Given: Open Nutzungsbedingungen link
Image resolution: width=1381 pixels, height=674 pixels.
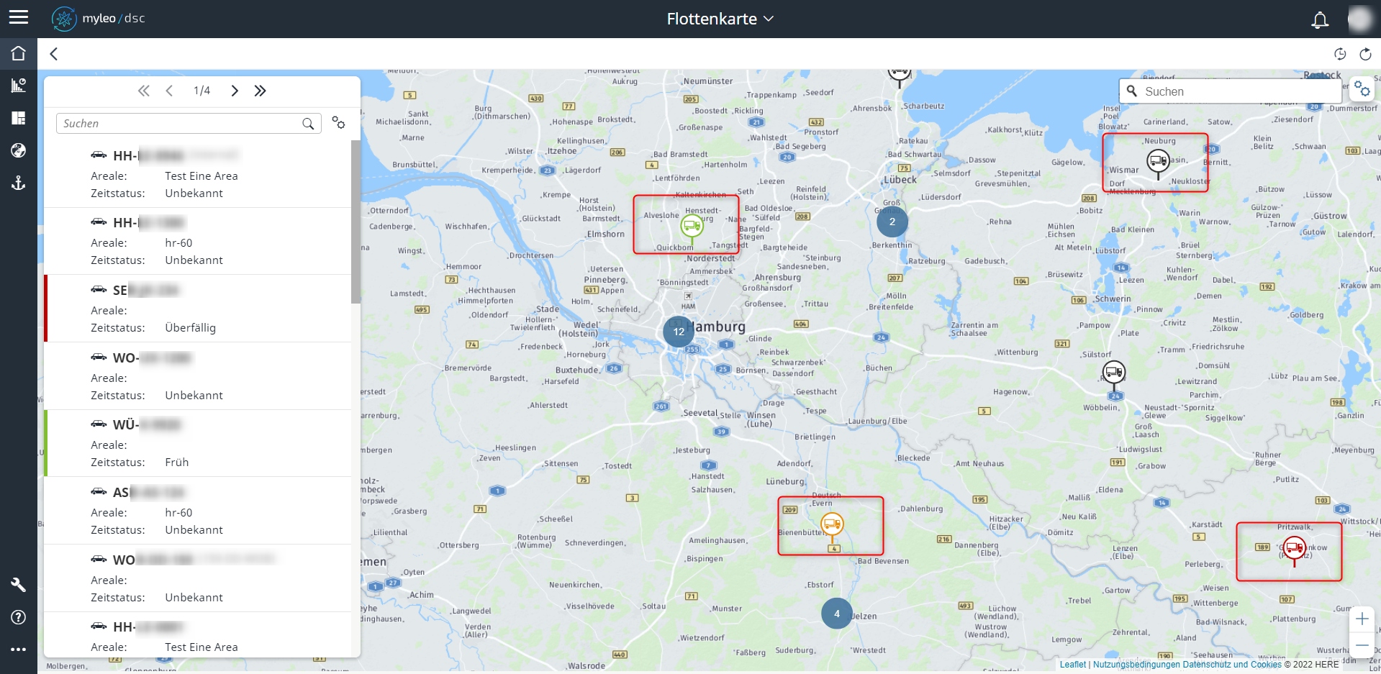Looking at the screenshot, I should pos(1136,665).
